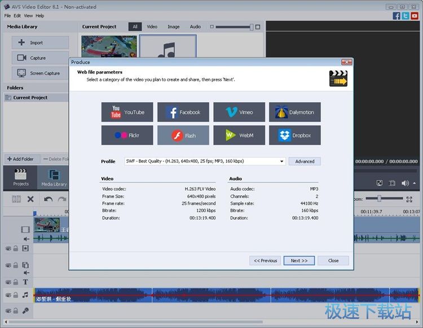Toggle visibility of video effects track
Screen dimensions: 423x328
[8, 248]
